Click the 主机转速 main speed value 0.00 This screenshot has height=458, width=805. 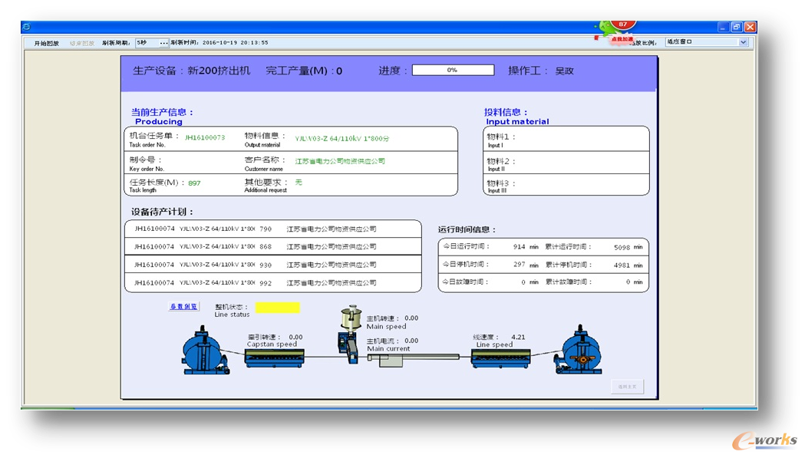[x=411, y=318]
